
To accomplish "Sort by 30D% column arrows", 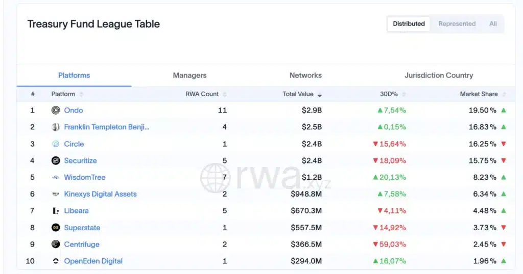I will click(403, 94).
